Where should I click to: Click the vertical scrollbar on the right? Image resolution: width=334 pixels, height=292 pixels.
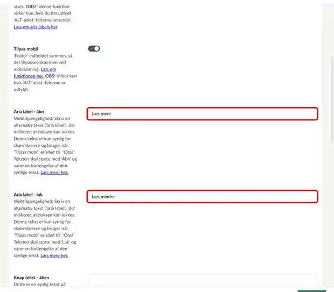[x=332, y=98]
